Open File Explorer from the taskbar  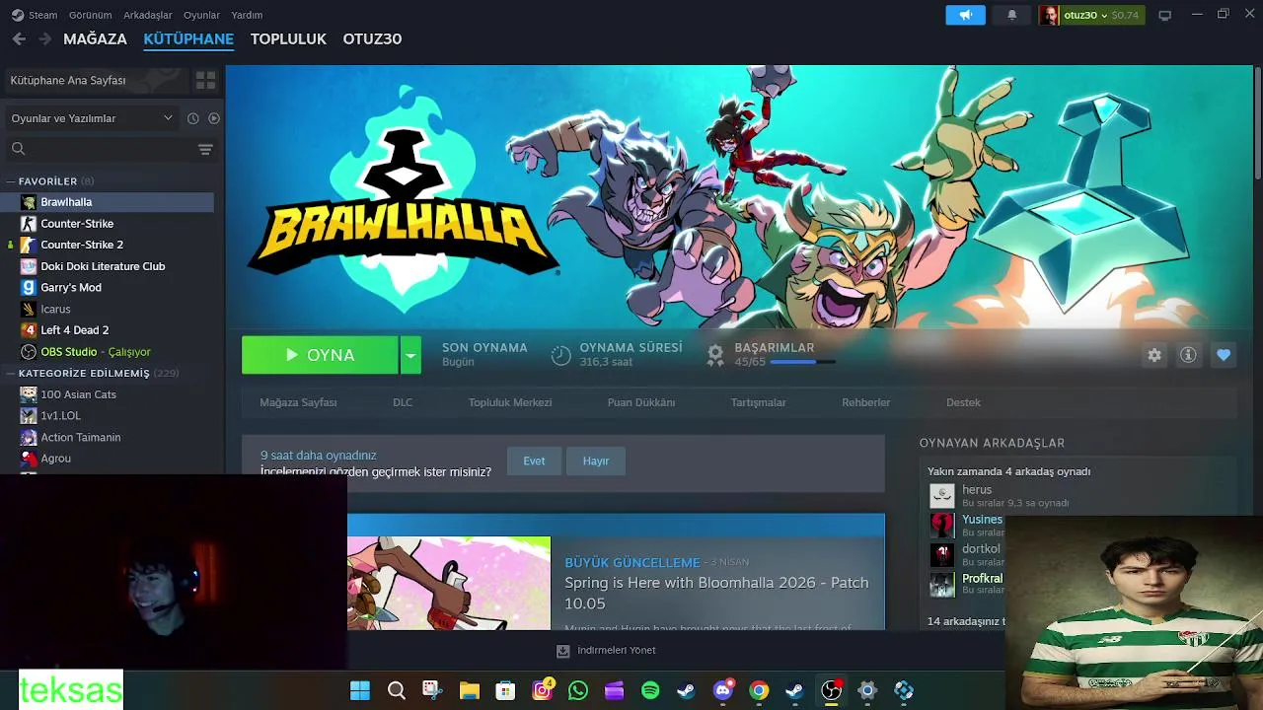click(470, 690)
